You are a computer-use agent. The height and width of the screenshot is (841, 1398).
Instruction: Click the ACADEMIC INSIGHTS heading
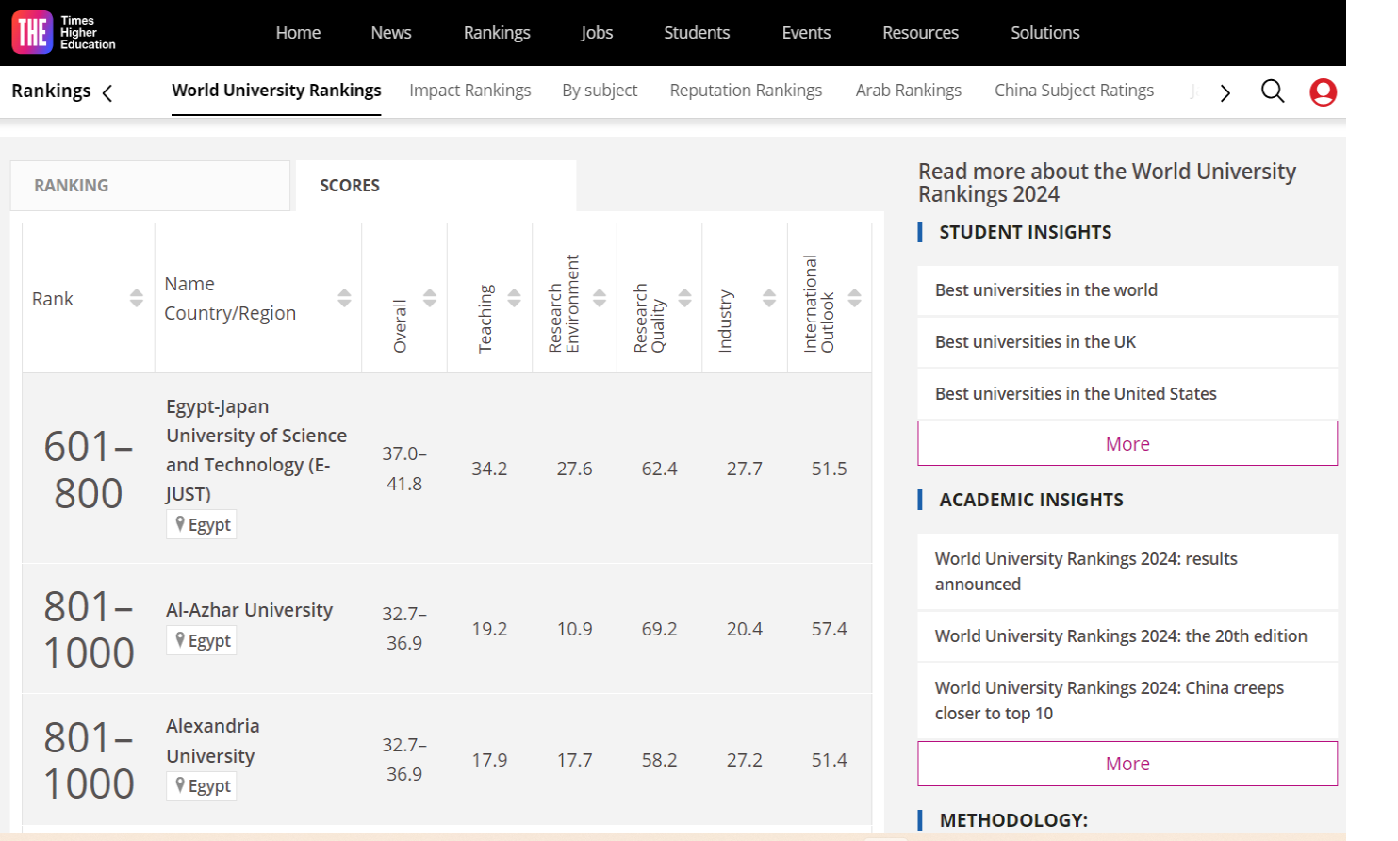click(x=1031, y=500)
